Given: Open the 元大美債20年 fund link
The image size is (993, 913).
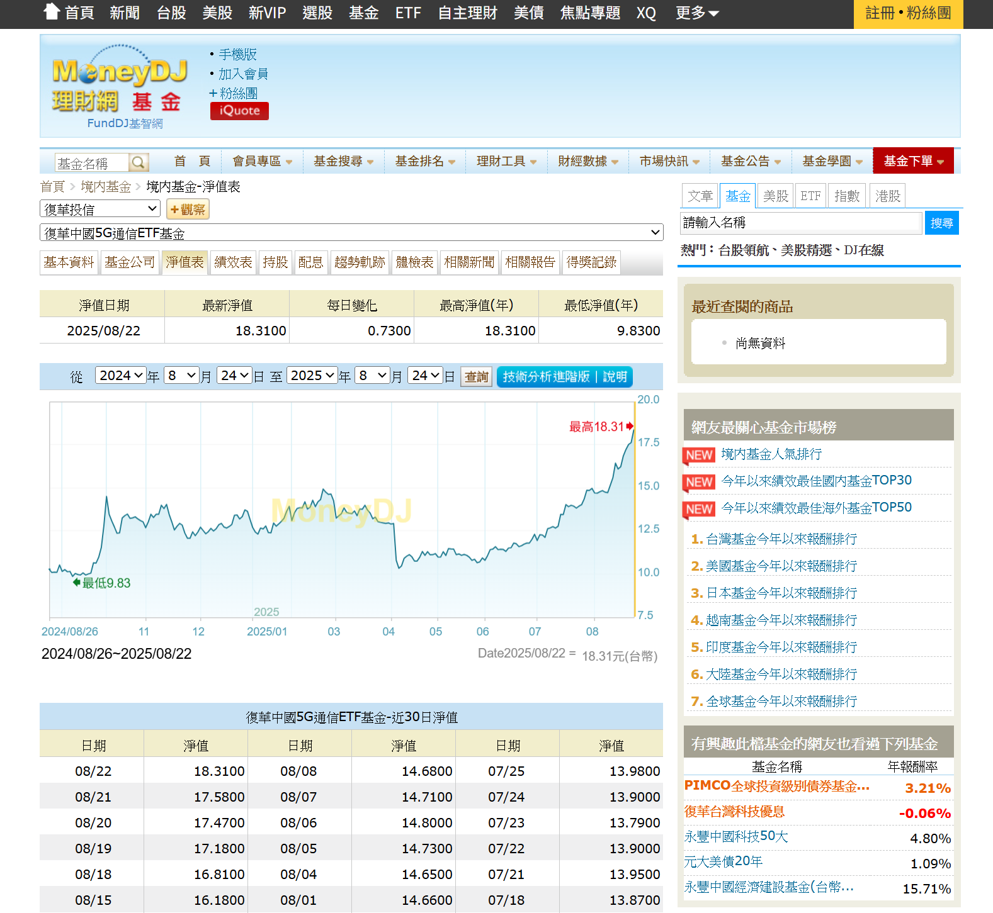Looking at the screenshot, I should (723, 861).
